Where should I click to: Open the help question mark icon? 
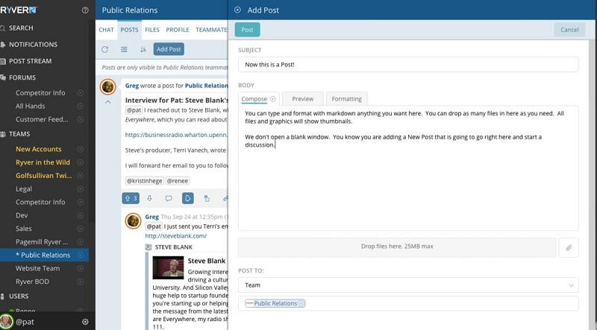[85, 10]
